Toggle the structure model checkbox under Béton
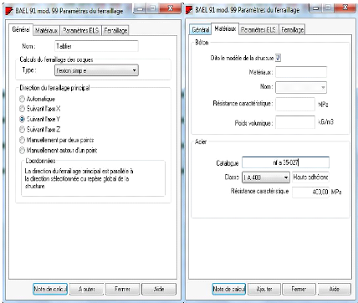The image size is (358, 303). coord(278,58)
